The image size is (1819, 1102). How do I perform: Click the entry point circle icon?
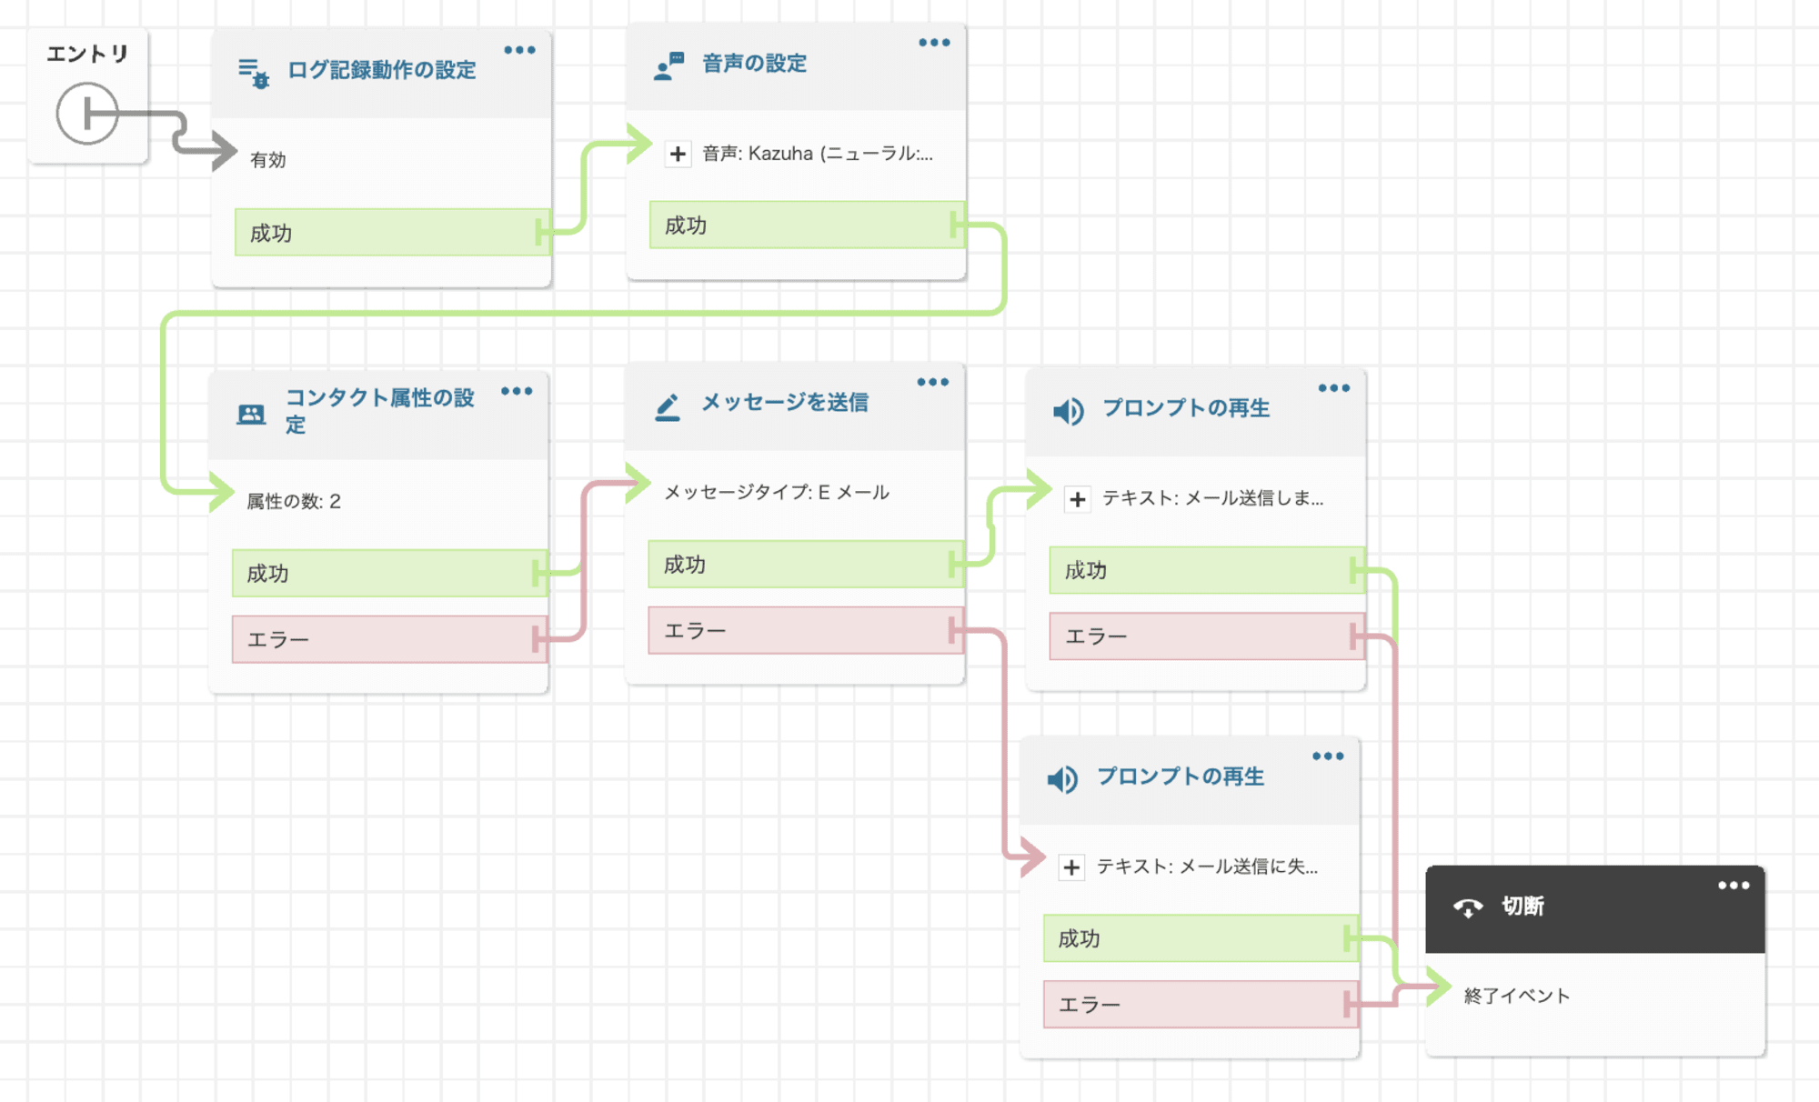(x=87, y=114)
